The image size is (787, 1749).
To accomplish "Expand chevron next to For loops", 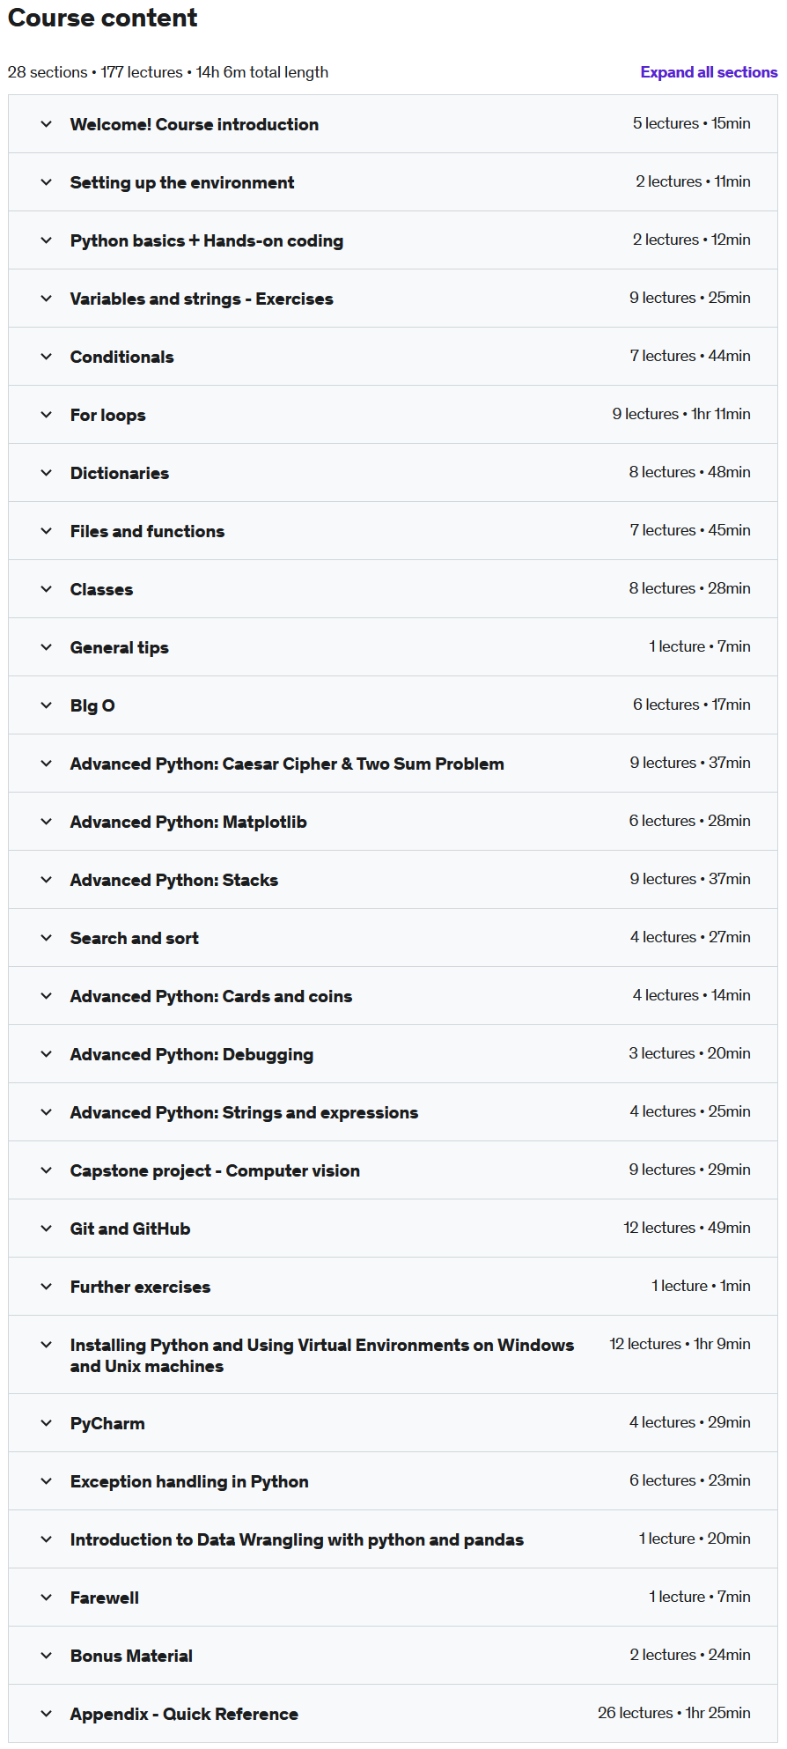I will pyautogui.click(x=47, y=415).
